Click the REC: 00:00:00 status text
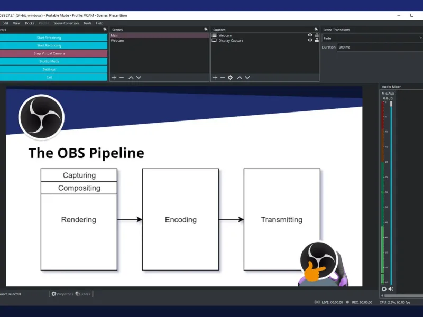Viewport: 423px width, 317px height. (362, 302)
